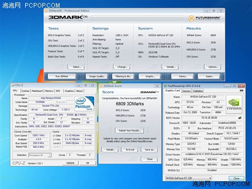The height and width of the screenshot is (189, 252).
Task: Click the Validate button in CPU-Z
Action: click(70, 163)
